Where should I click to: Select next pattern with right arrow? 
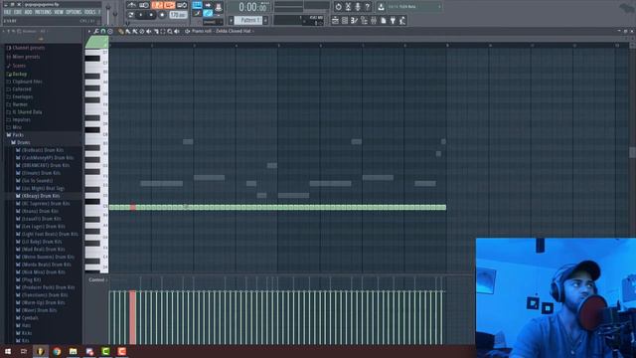pos(265,20)
